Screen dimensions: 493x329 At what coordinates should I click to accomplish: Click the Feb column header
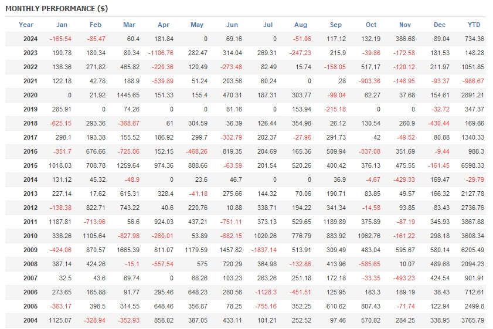(96, 25)
